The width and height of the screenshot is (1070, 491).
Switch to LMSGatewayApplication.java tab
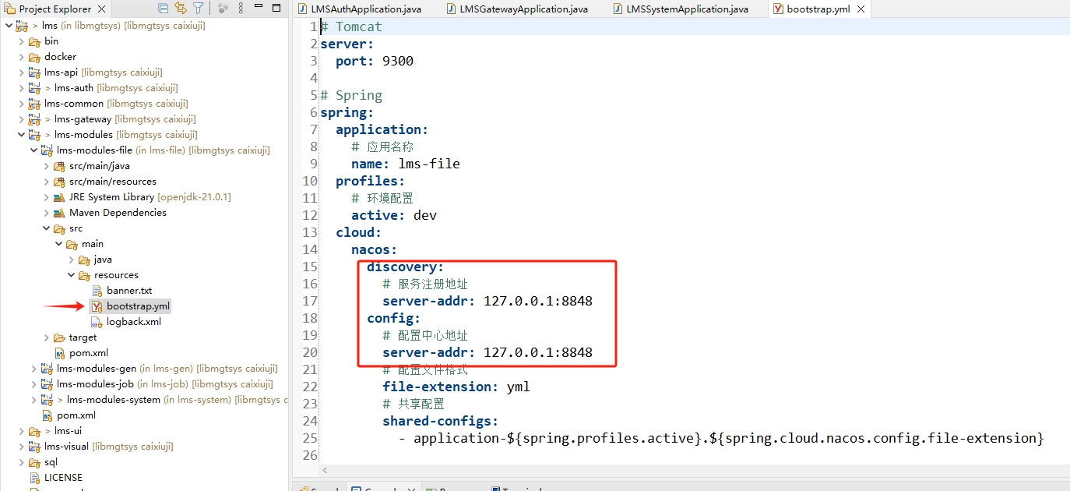click(x=520, y=9)
